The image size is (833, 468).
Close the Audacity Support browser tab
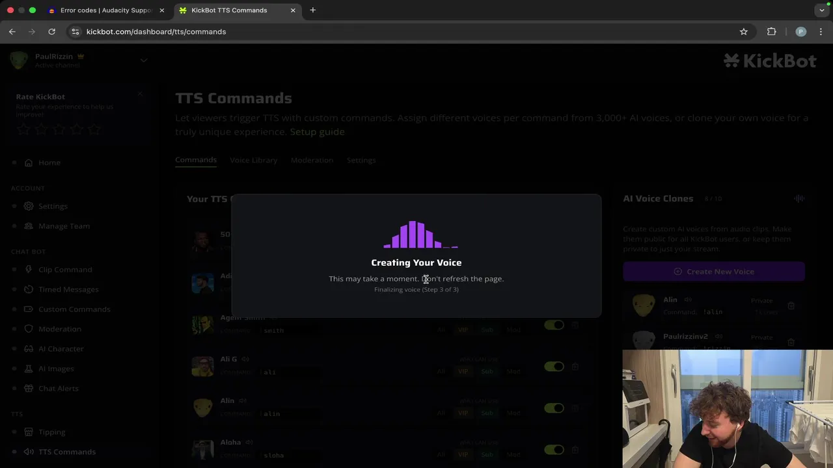click(x=161, y=10)
